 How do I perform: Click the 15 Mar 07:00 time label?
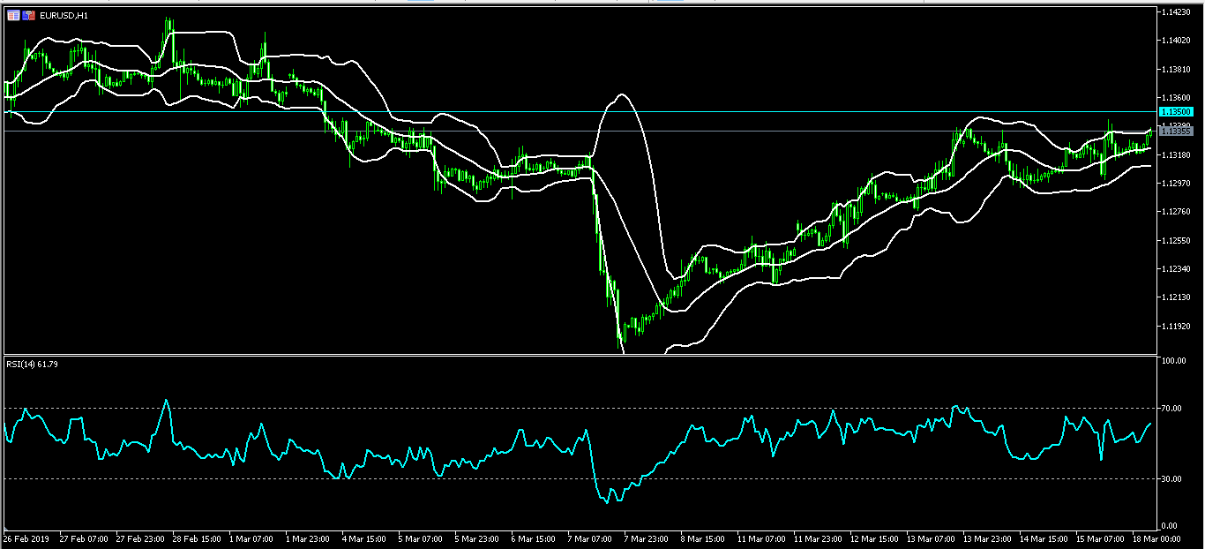(1100, 538)
